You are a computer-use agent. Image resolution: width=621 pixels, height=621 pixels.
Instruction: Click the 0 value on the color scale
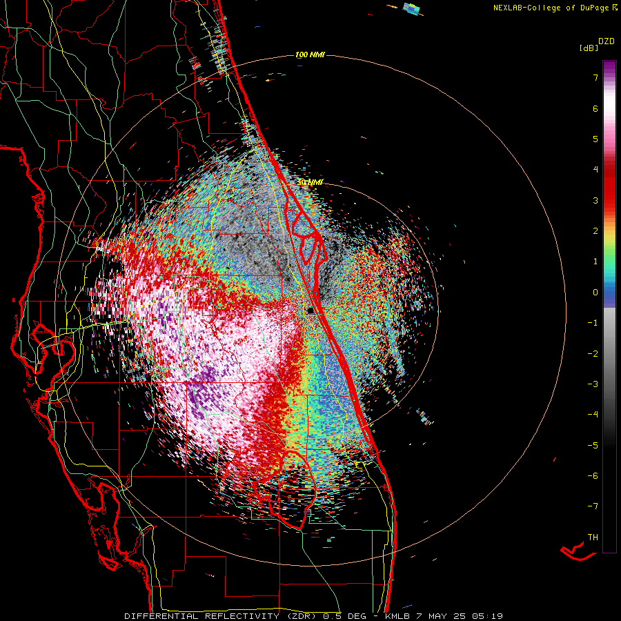(595, 293)
